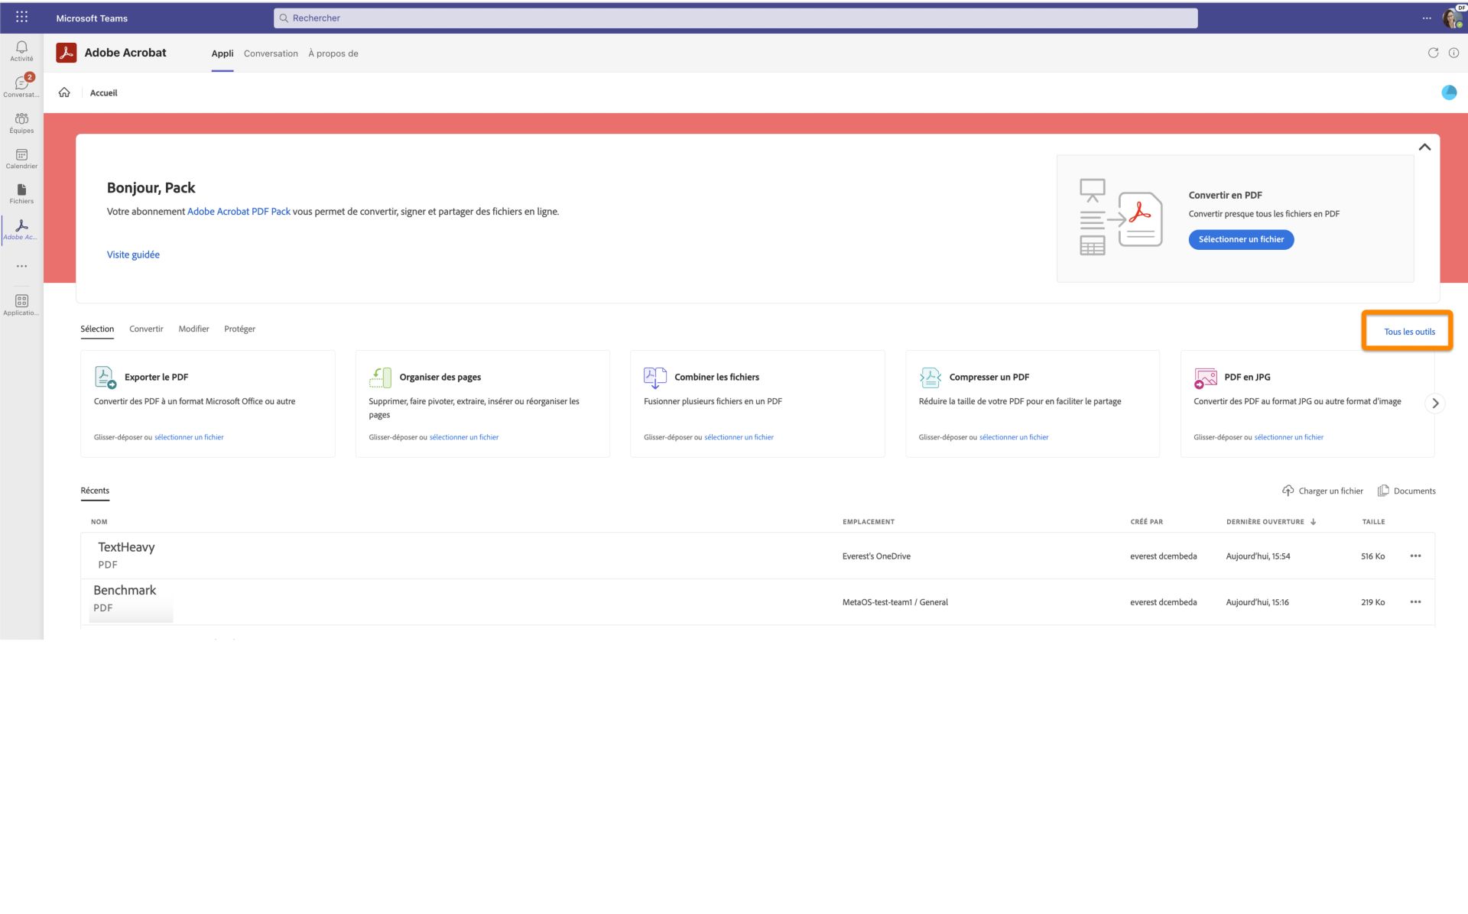The width and height of the screenshot is (1468, 914).
Task: Focus the Rechercher search field
Action: [736, 18]
